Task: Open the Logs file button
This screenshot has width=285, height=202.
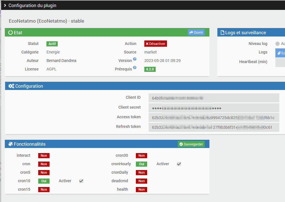Action: coord(280,53)
